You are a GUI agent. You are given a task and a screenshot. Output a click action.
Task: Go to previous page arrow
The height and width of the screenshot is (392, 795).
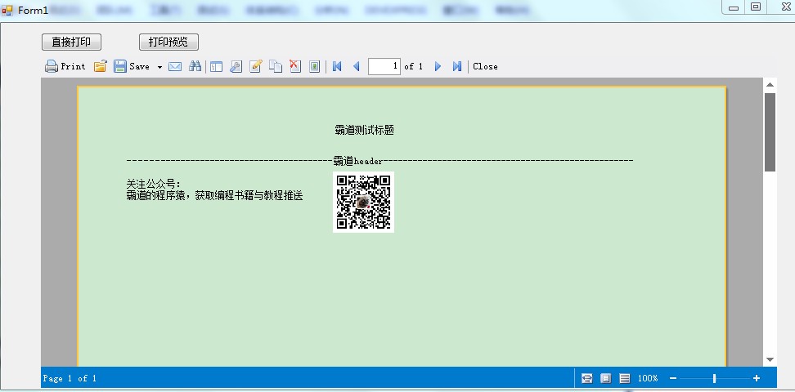point(356,66)
